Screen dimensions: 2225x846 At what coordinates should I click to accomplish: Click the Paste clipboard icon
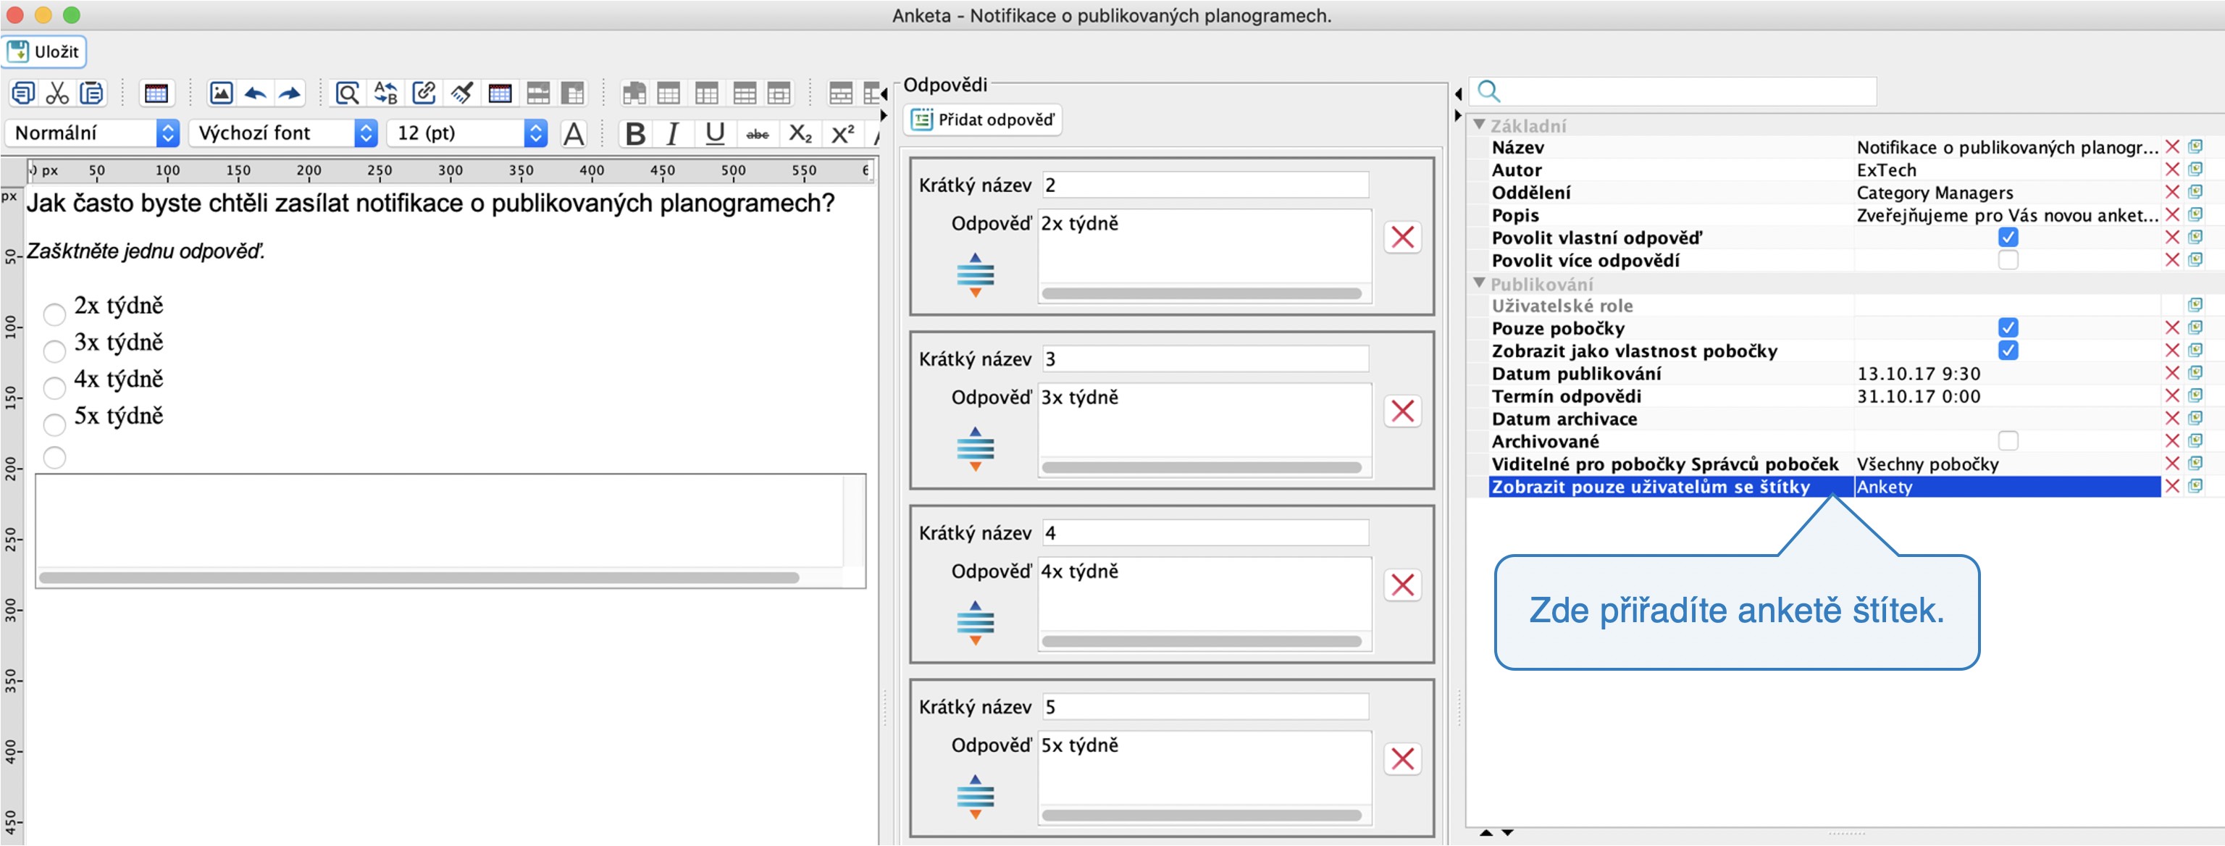(x=91, y=93)
